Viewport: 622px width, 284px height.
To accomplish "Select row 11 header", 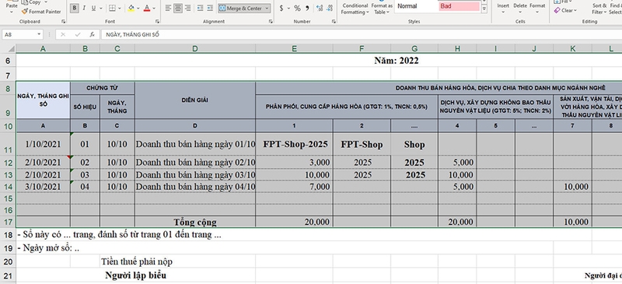I will click(x=8, y=144).
